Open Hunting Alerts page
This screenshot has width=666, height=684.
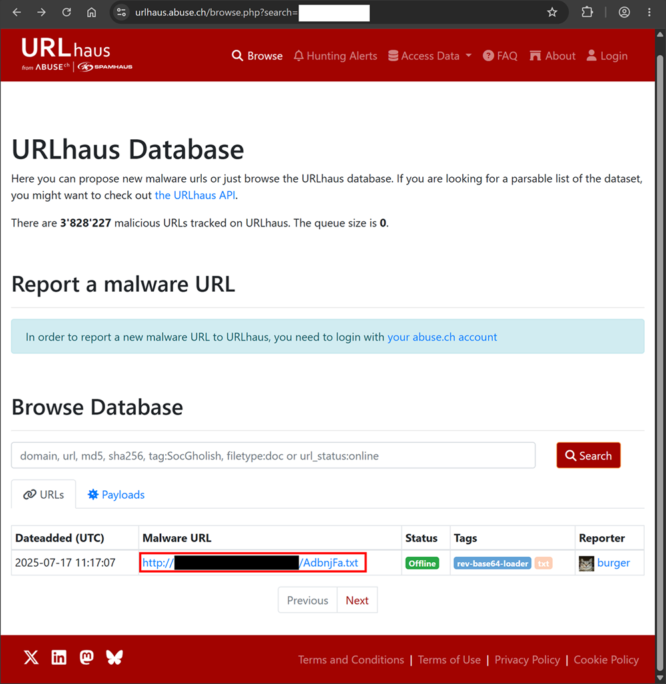tap(335, 56)
